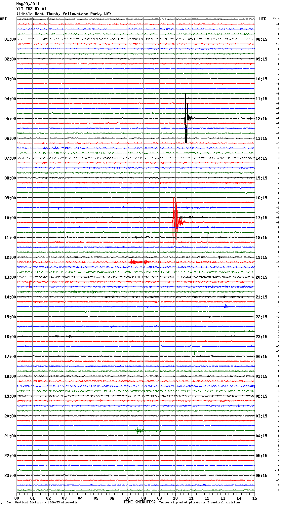
Task: Click the 02:15 UTC time label
Action: pyautogui.click(x=261, y=396)
